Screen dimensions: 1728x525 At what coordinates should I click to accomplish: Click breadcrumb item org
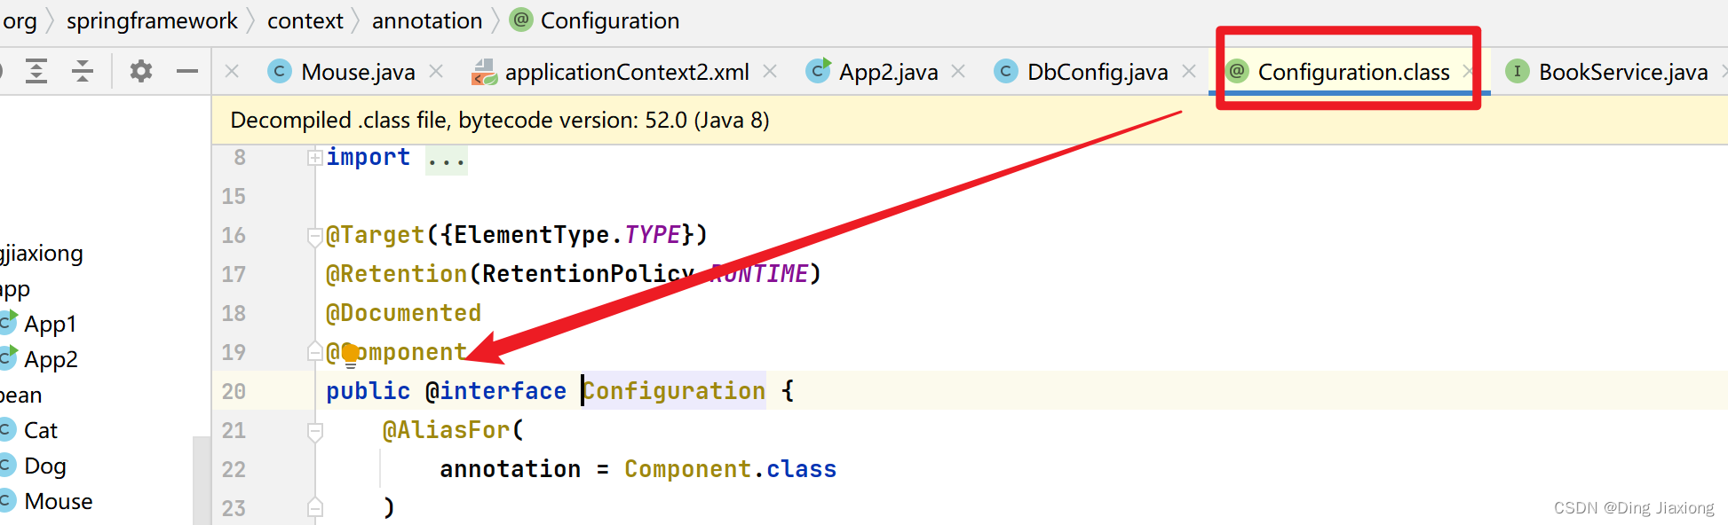click(x=20, y=20)
